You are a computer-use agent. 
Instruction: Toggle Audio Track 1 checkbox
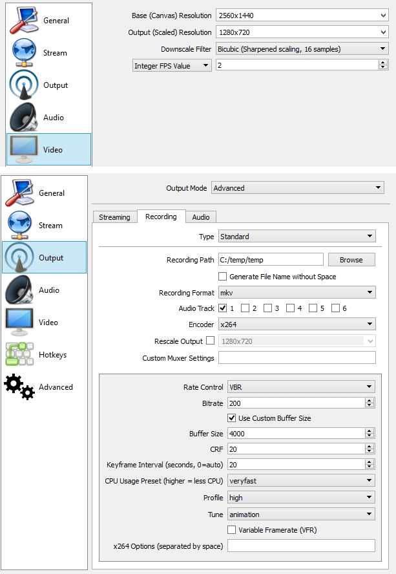pyautogui.click(x=222, y=308)
